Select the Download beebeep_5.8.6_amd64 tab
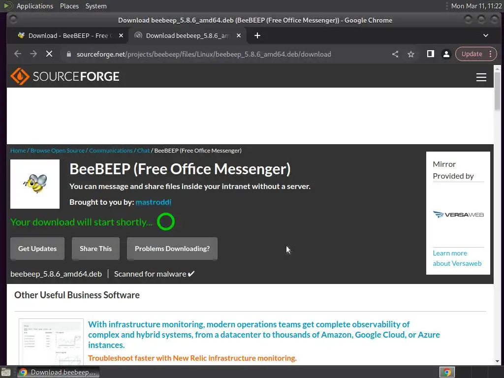Image resolution: width=504 pixels, height=378 pixels. pyautogui.click(x=187, y=35)
